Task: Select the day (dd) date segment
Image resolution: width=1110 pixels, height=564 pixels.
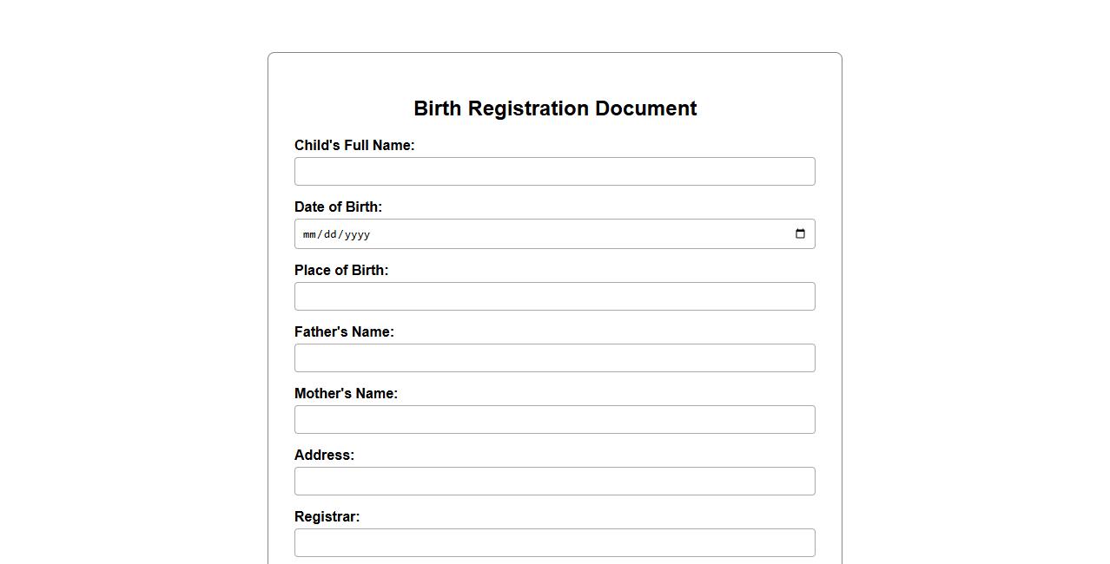Action: [330, 234]
